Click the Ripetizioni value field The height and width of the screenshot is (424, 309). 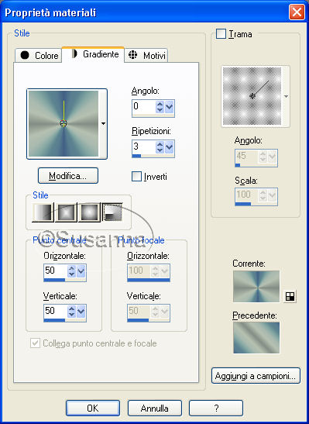(x=144, y=147)
